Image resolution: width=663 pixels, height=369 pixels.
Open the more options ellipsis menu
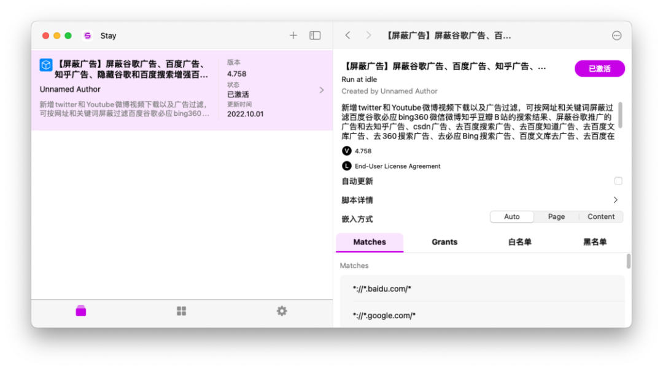[x=616, y=36]
